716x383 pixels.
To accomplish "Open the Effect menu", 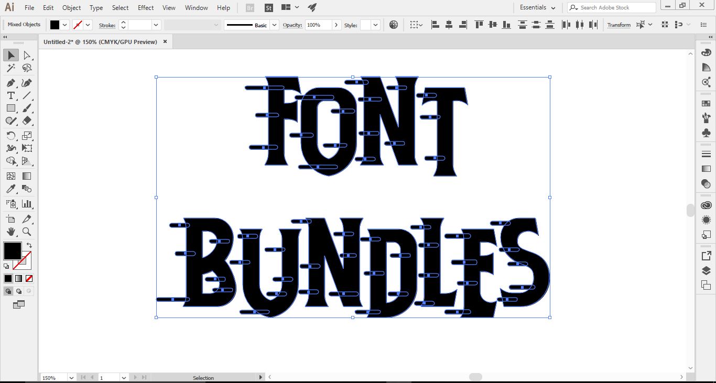I will pyautogui.click(x=146, y=8).
